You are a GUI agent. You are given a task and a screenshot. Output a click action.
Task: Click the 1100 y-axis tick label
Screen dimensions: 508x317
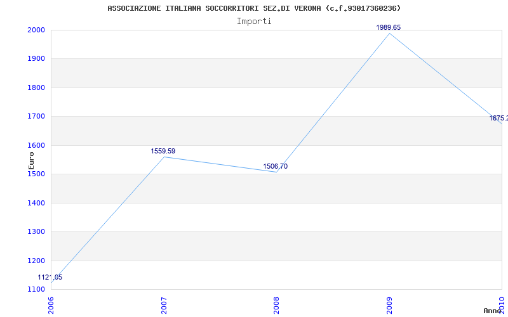[36, 290]
